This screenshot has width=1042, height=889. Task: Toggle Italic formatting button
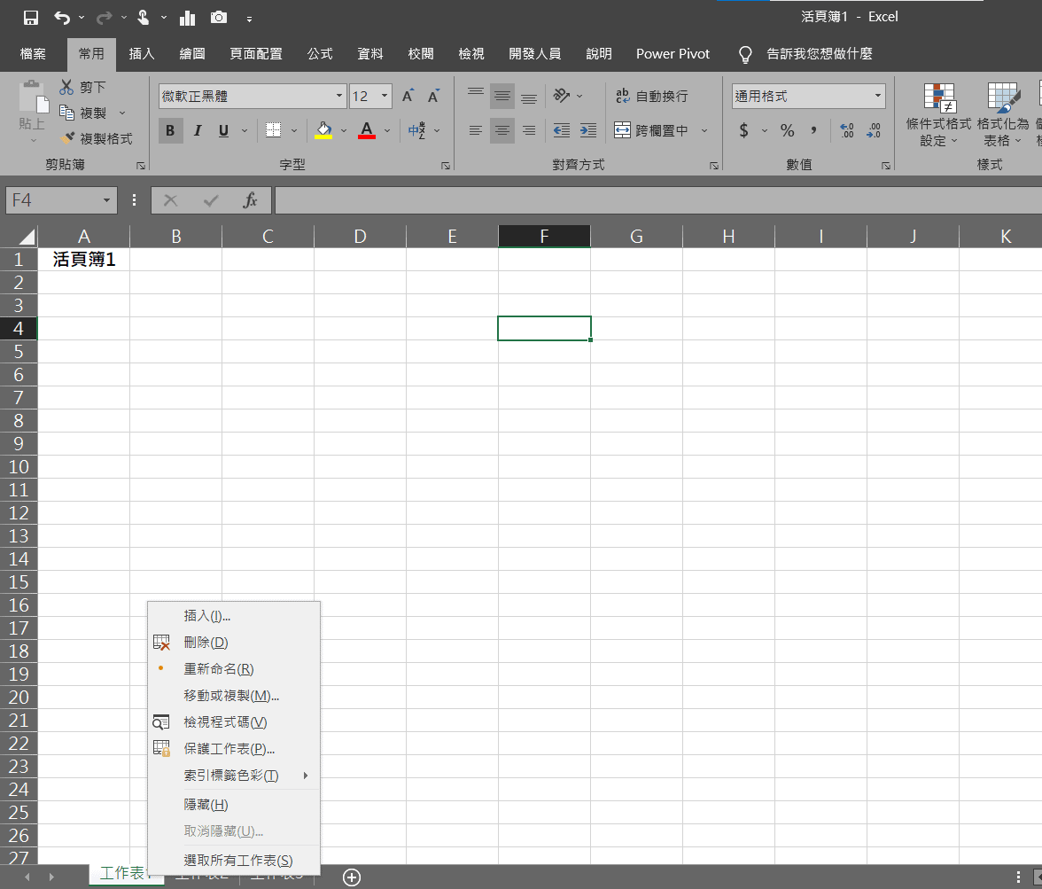[x=198, y=130]
